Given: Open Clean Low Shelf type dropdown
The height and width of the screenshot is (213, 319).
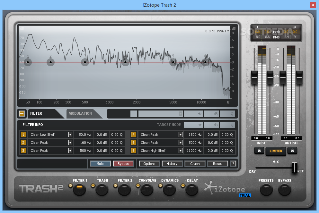Looking at the screenshot, I should coord(70,135).
